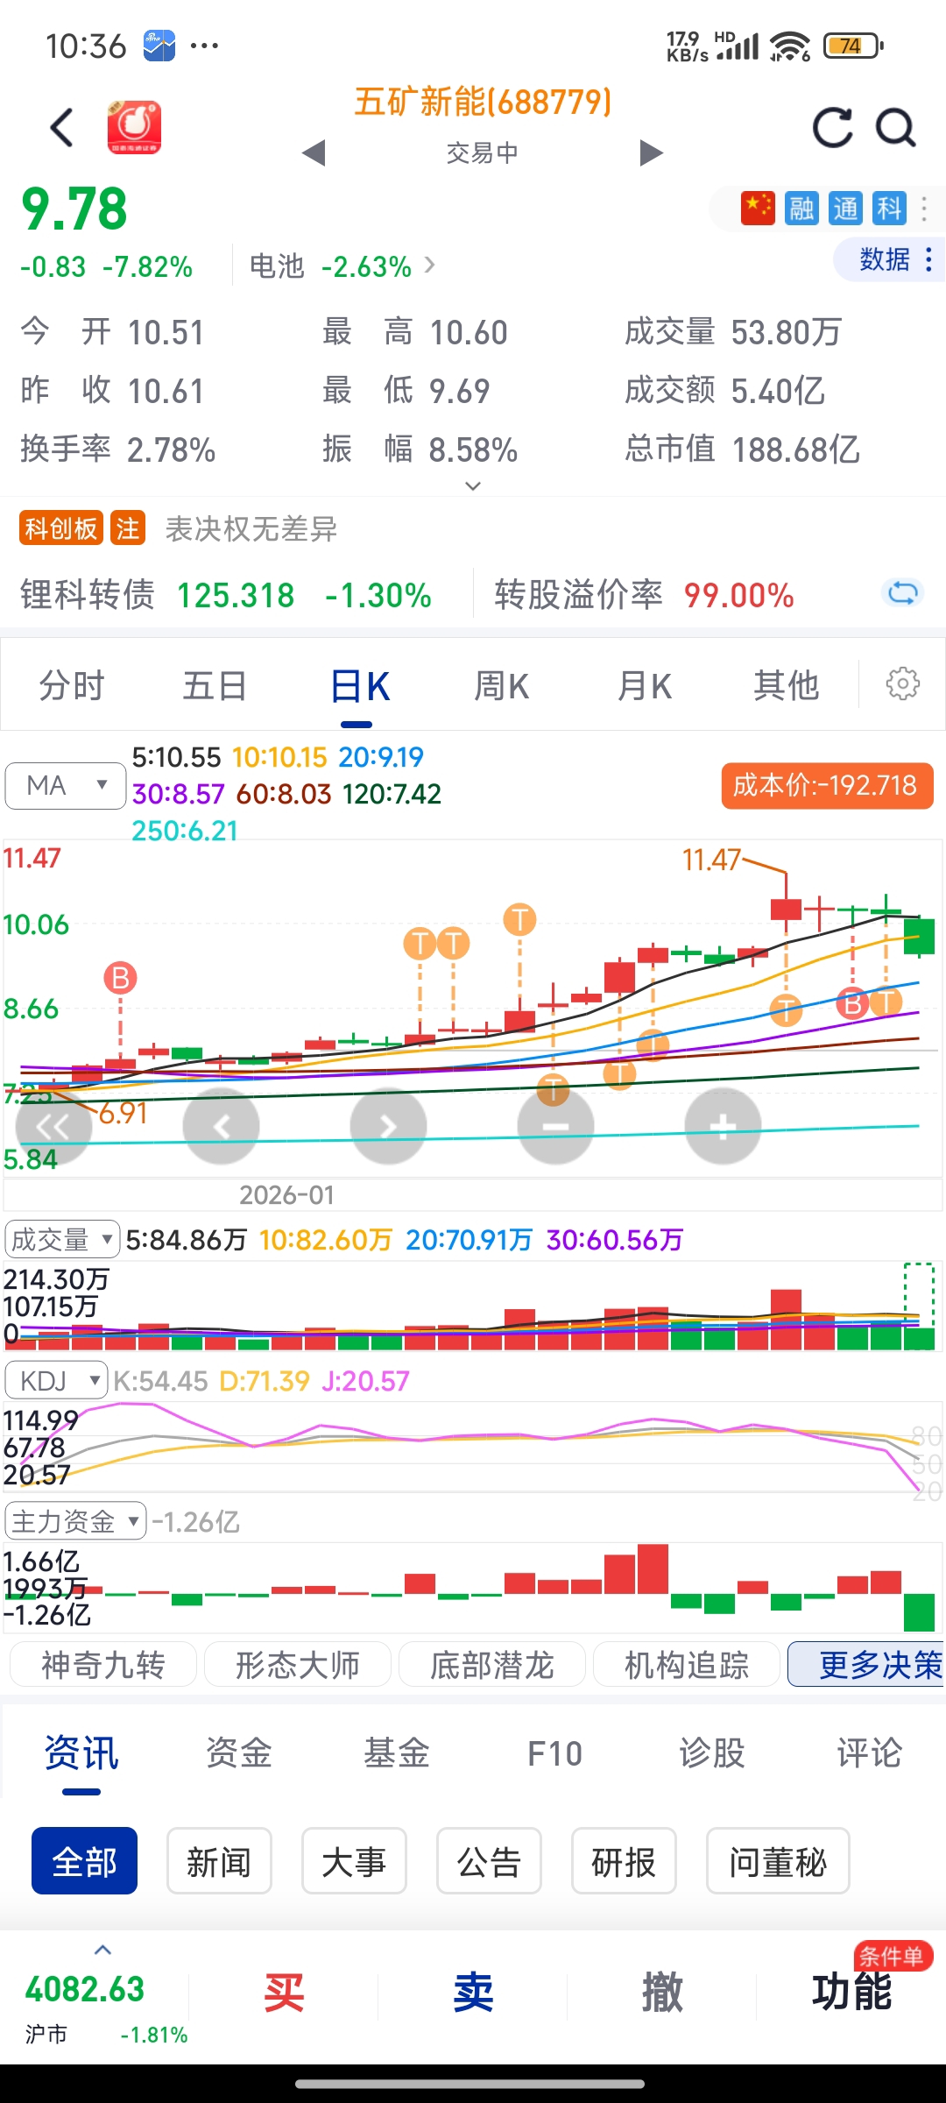Expand more quote details chevron
Screen dimensions: 946x2103
(x=473, y=485)
